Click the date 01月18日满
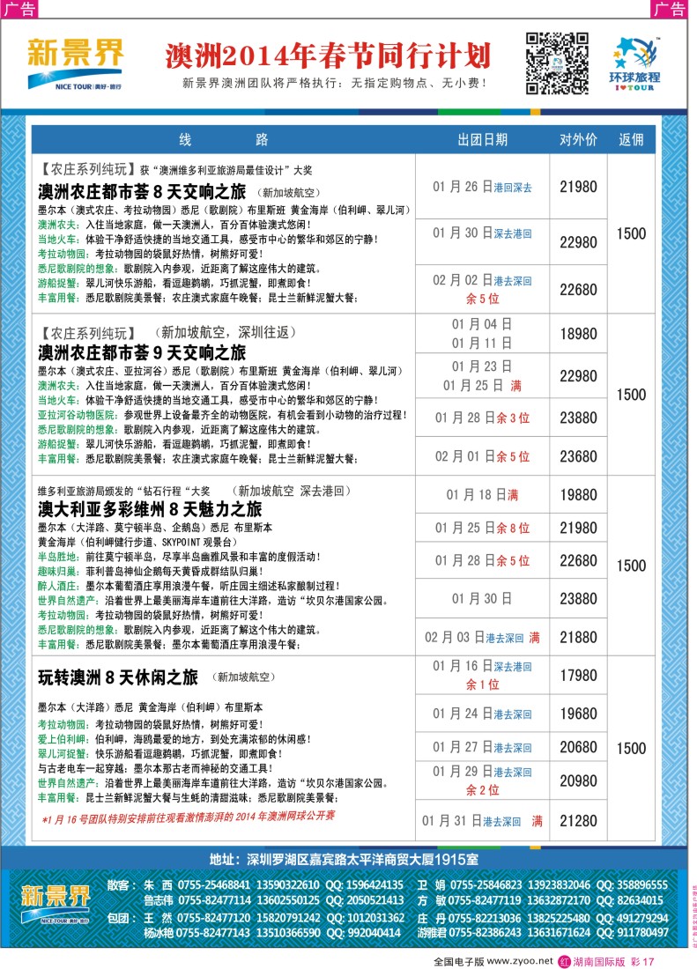This screenshot has width=697, height=969. pyautogui.click(x=482, y=494)
